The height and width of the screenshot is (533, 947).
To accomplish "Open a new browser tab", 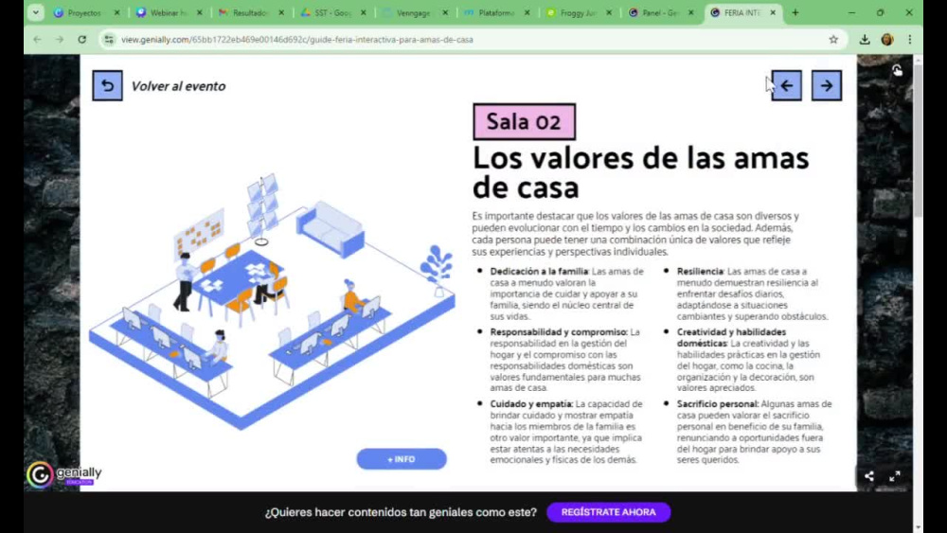I will 795,12.
